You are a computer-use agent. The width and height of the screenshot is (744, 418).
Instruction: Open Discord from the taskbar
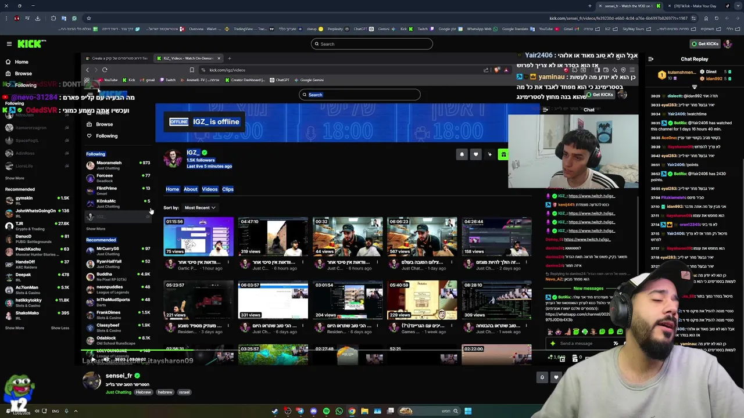pyautogui.click(x=313, y=411)
